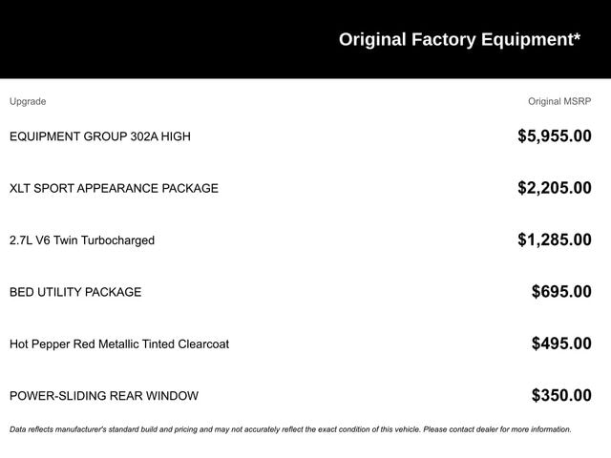Select 2.7L V6 Twin Turbocharged entry
The height and width of the screenshot is (458, 611).
point(82,240)
